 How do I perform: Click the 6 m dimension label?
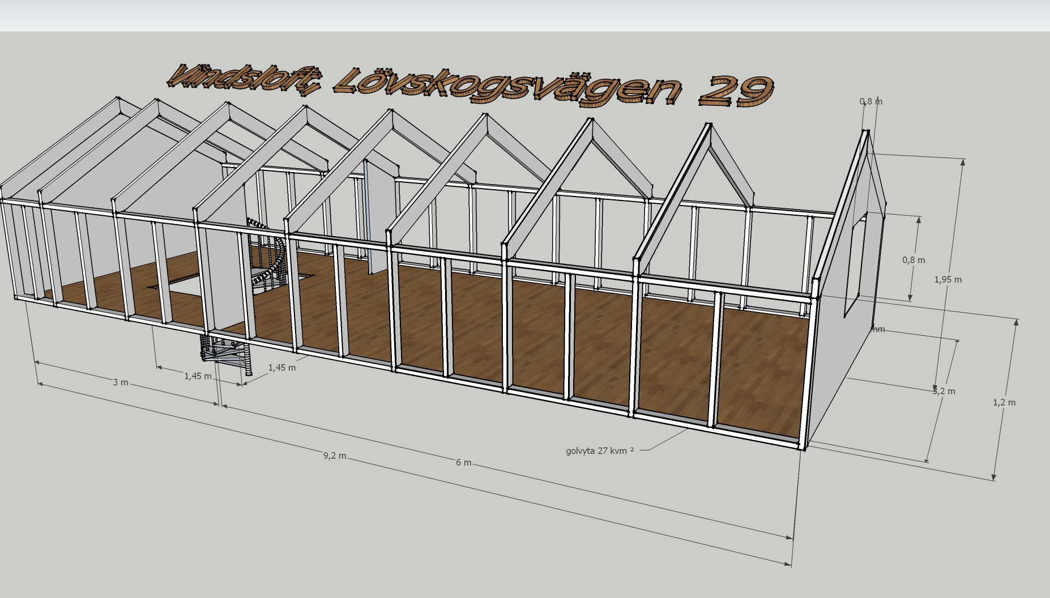[463, 463]
